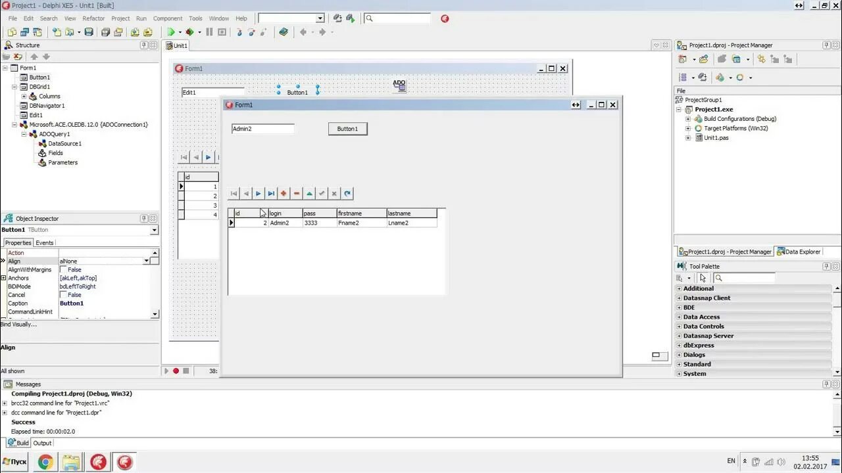
Task: Click the Pause toolbar icon
Action: (209, 32)
